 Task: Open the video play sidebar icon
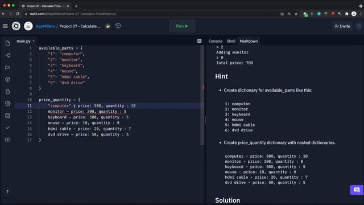pos(7,140)
